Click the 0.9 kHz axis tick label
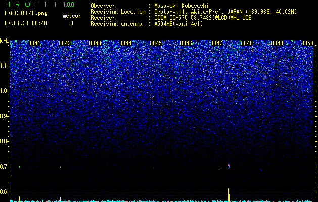This screenshot has height=202, width=318. 4,116
